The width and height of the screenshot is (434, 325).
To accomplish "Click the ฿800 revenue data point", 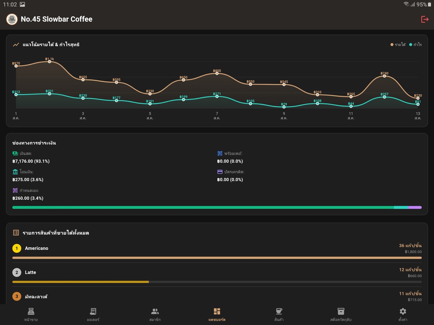I will tap(217, 73).
